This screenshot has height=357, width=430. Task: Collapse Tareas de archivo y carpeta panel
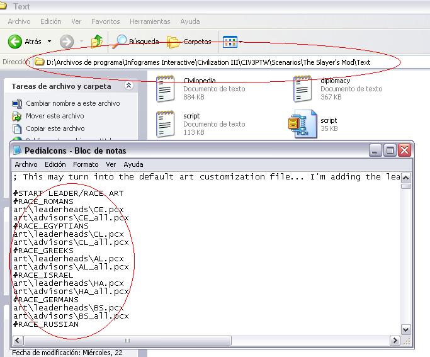(x=129, y=86)
